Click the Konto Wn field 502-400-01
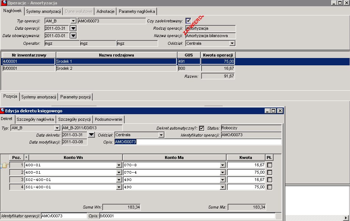Viewport: 350px width, 221px height. pos(71,180)
